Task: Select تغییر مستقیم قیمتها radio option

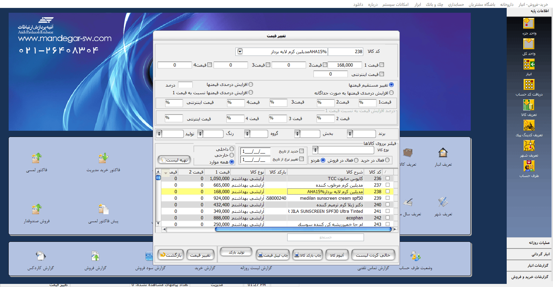Action: point(391,85)
